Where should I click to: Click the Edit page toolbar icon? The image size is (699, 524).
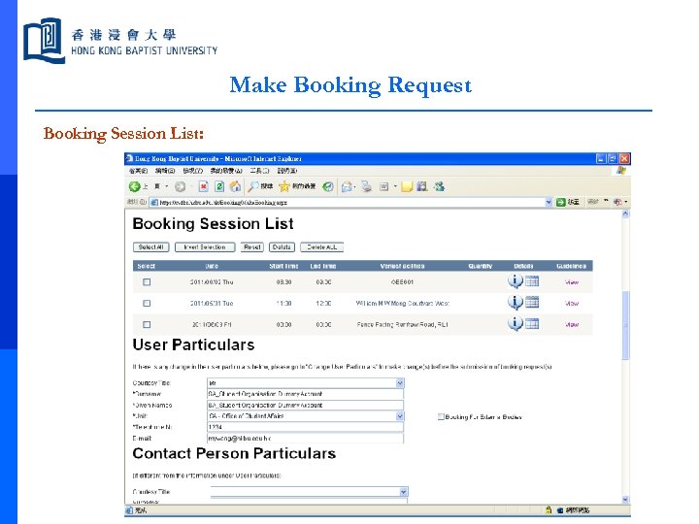(x=383, y=186)
